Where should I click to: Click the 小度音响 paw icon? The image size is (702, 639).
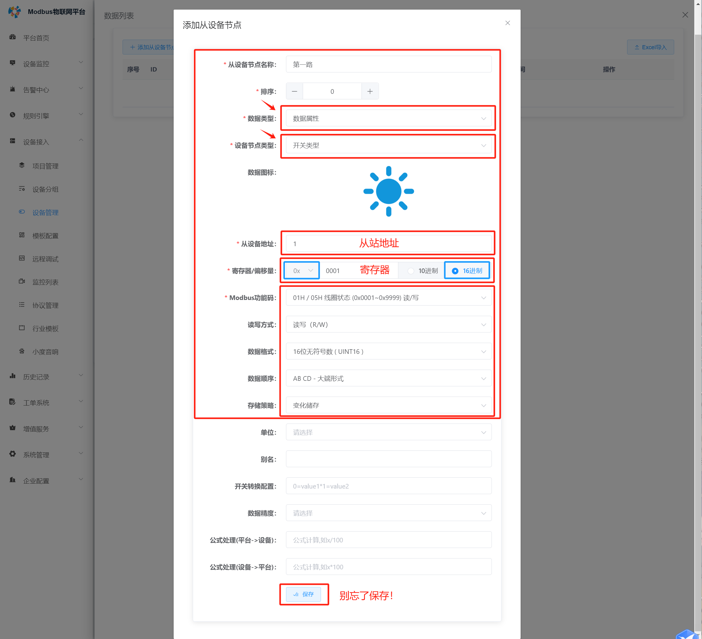point(22,351)
